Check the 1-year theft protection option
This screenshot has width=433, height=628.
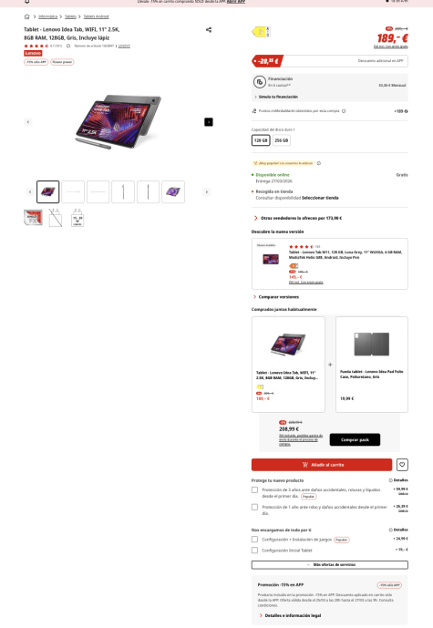pos(254,507)
